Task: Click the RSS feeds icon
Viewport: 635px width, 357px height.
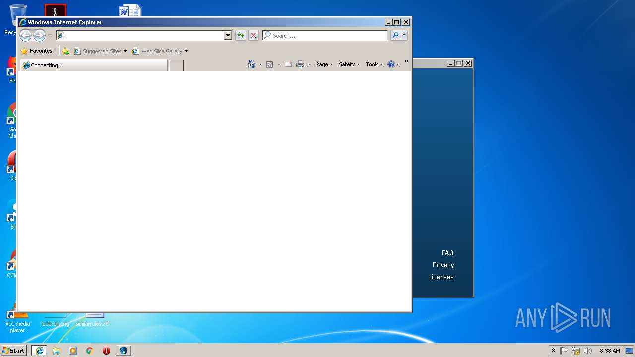Action: click(269, 64)
